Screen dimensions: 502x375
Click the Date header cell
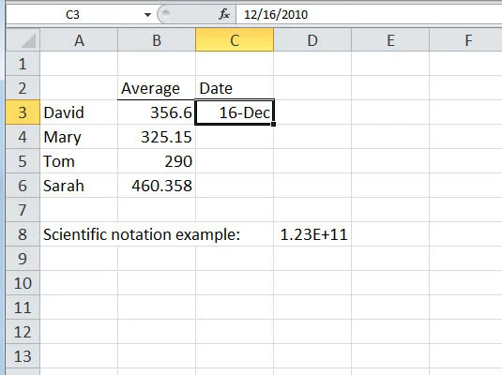[235, 88]
